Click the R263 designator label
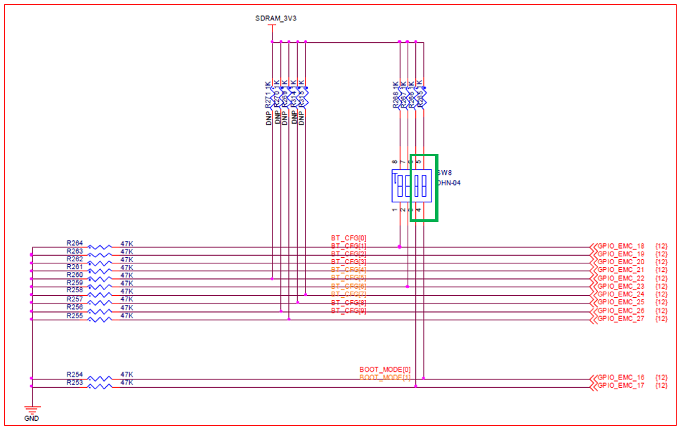683x430 pixels. [74, 251]
